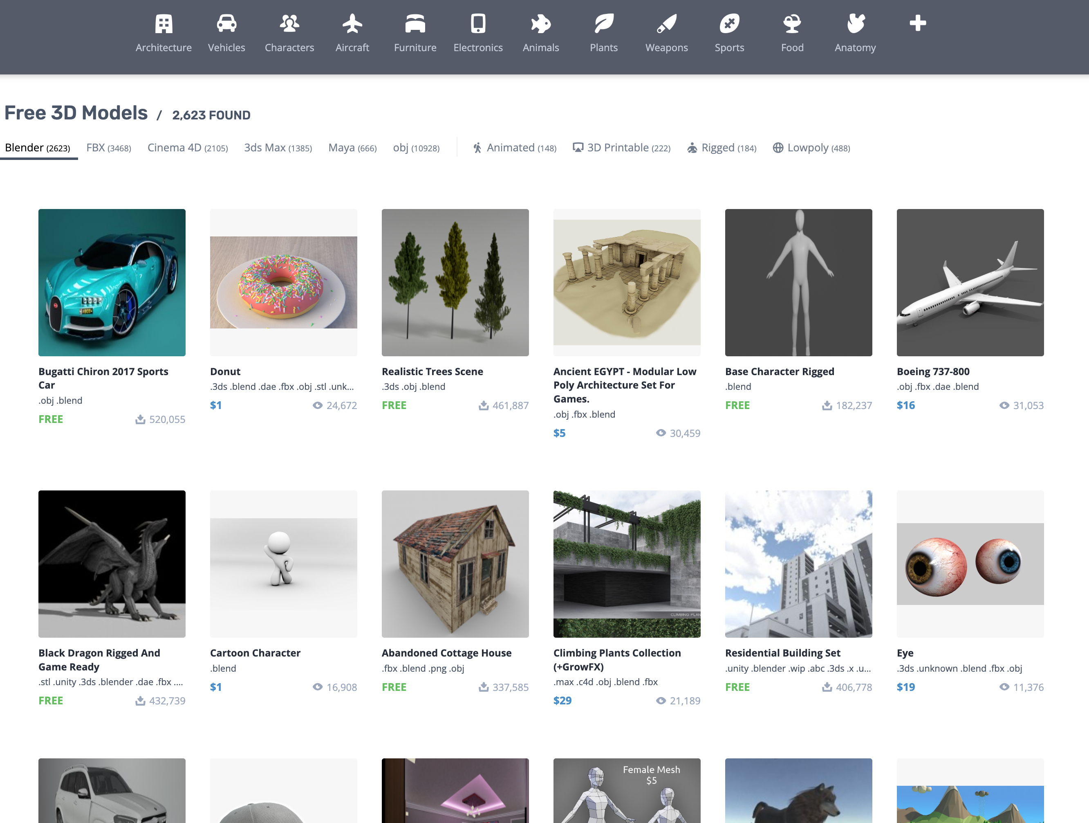Viewport: 1089px width, 823px height.
Task: Click the Free 3D Models heading
Action: click(x=76, y=113)
